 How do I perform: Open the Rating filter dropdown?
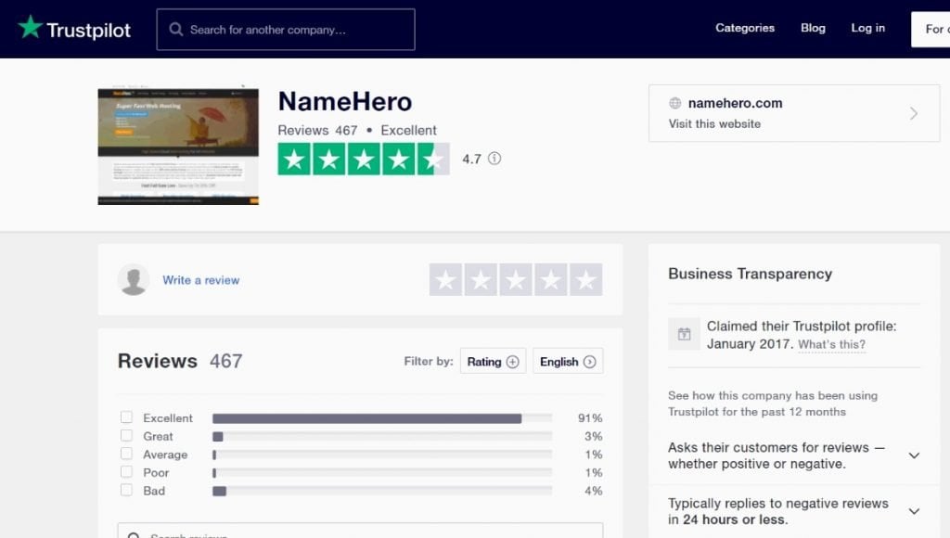[x=494, y=361]
